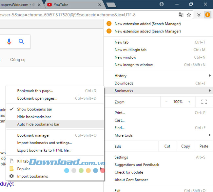Open Downloads from the menu
This screenshot has width=213, height=192.
[x=158, y=83]
